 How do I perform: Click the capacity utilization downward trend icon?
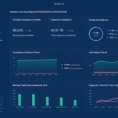[x=68, y=31]
